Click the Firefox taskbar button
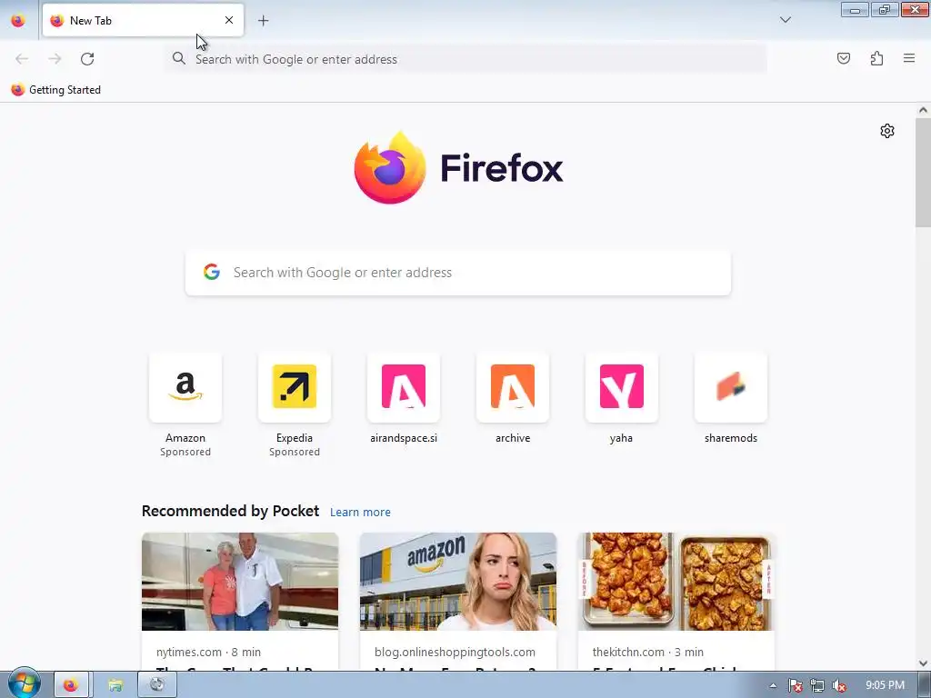The height and width of the screenshot is (698, 931). point(71,685)
